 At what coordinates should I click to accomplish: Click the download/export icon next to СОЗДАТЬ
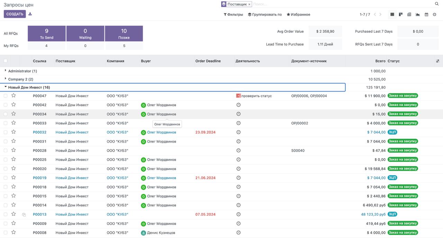(x=30, y=14)
